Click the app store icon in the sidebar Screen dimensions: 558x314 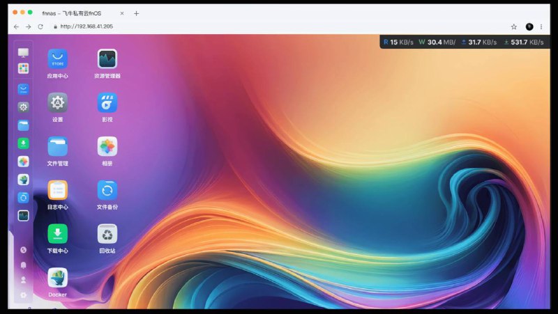[24, 89]
